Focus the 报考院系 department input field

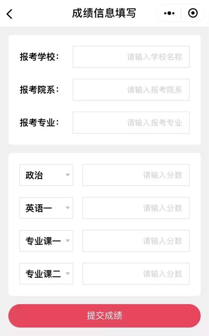click(x=131, y=90)
